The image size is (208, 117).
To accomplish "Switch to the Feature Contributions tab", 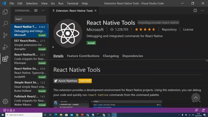I will coord(83,56).
